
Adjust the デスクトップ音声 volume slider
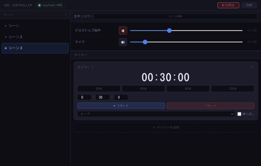186,31
